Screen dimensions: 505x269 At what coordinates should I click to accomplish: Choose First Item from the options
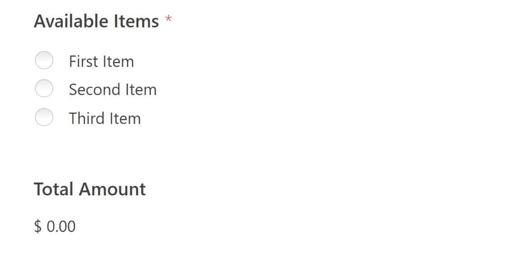[44, 60]
